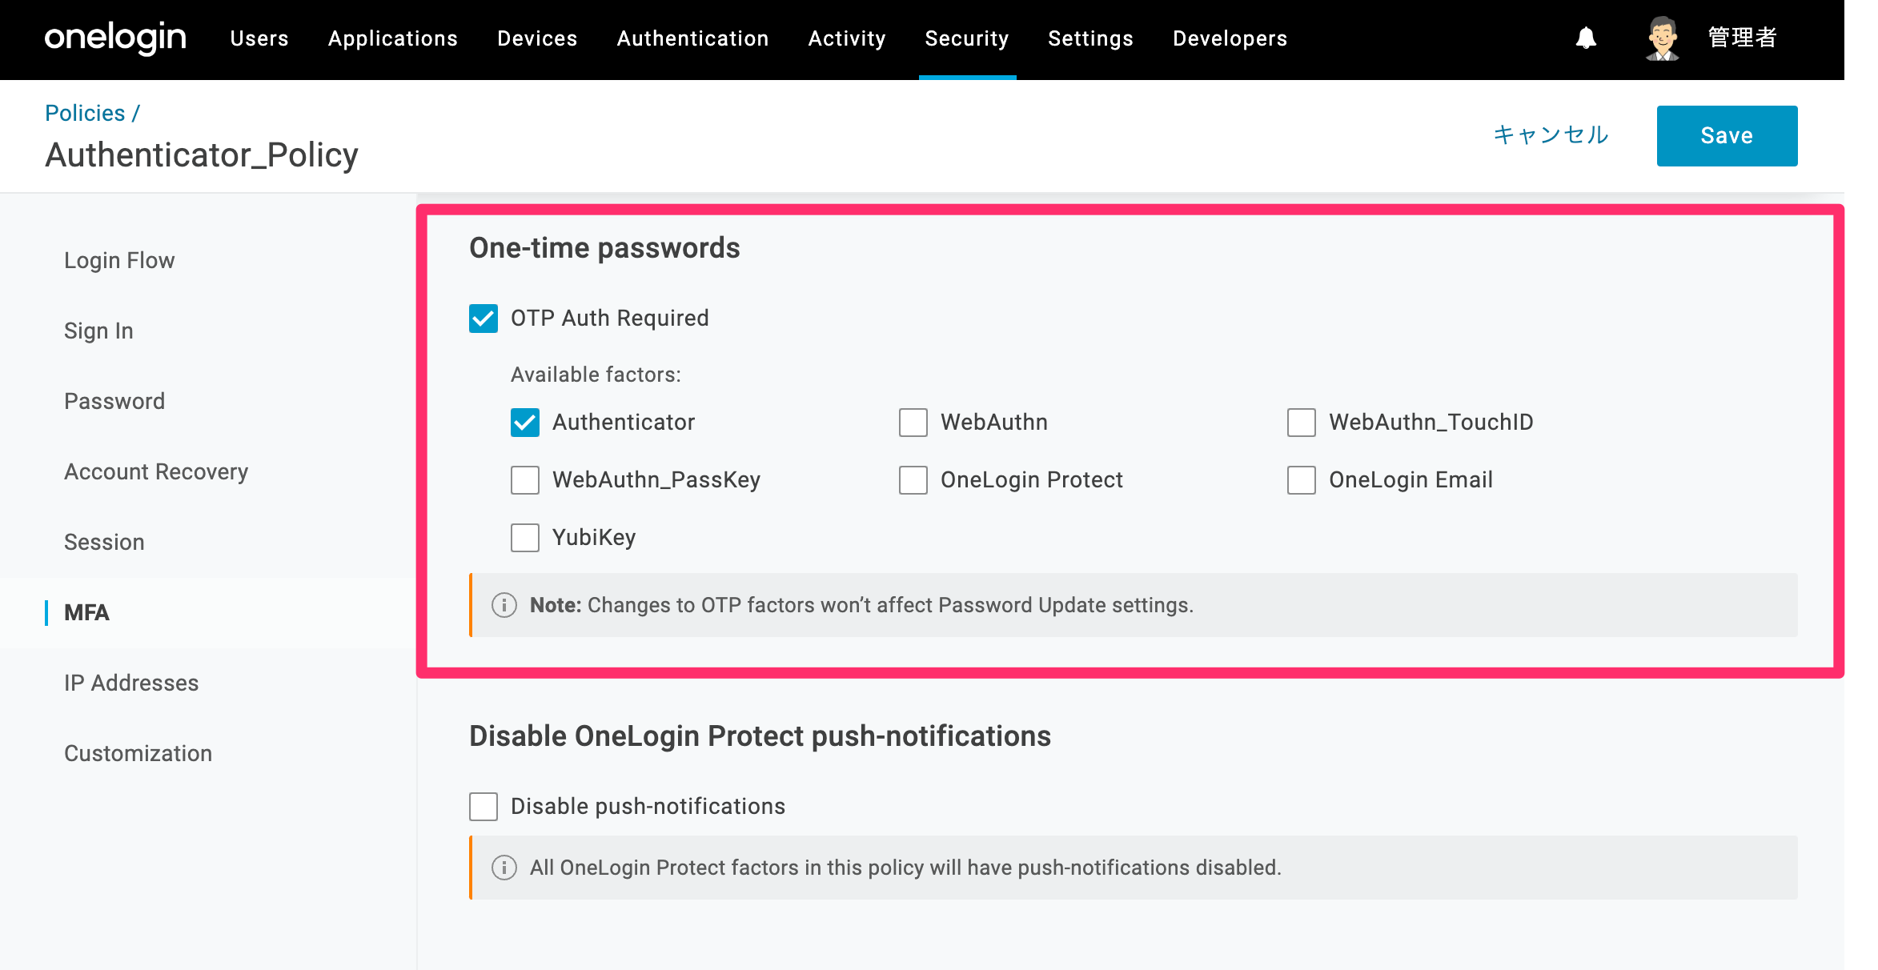
Task: Click the OTP Password Update note text
Action: coord(861,605)
